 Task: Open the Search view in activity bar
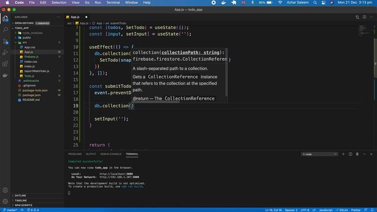click(5, 30)
